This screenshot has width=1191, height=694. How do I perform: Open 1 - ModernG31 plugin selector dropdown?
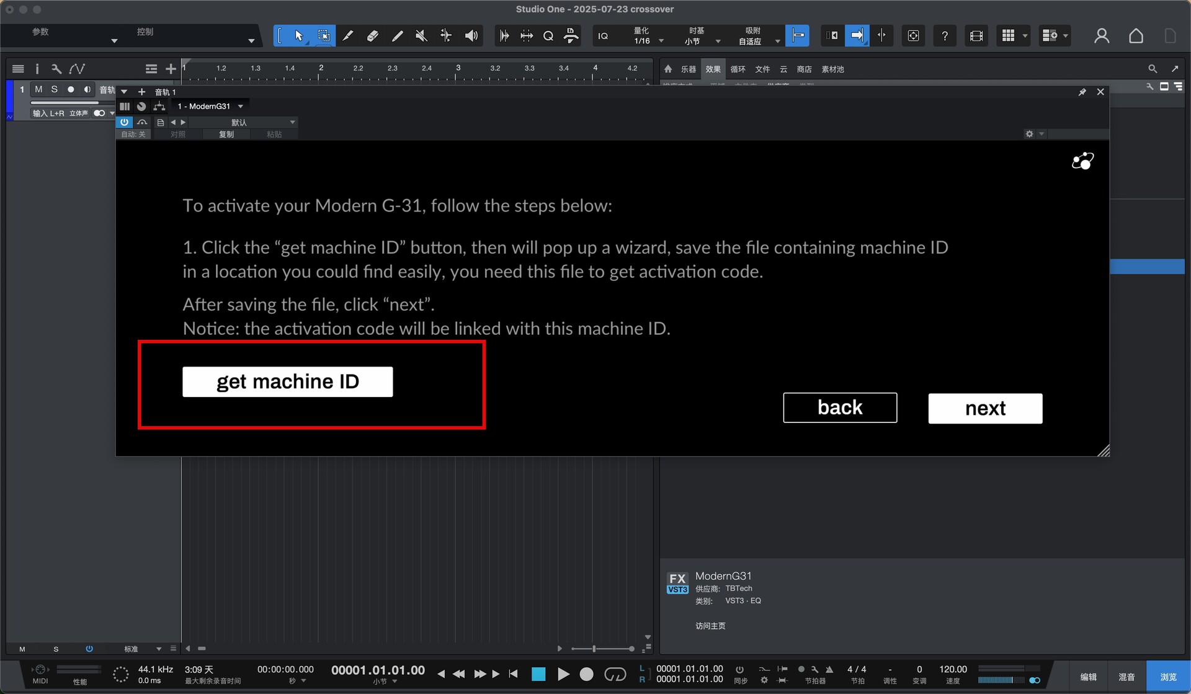click(210, 106)
